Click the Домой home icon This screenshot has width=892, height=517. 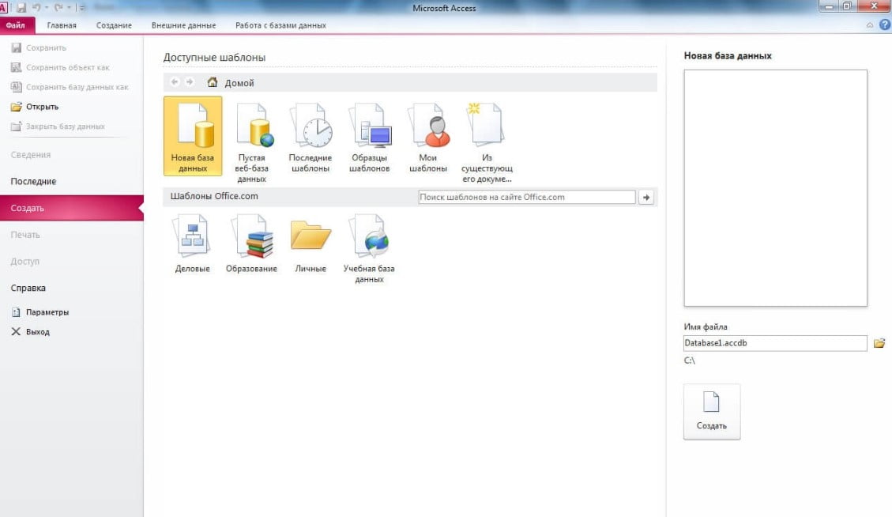[x=213, y=82]
